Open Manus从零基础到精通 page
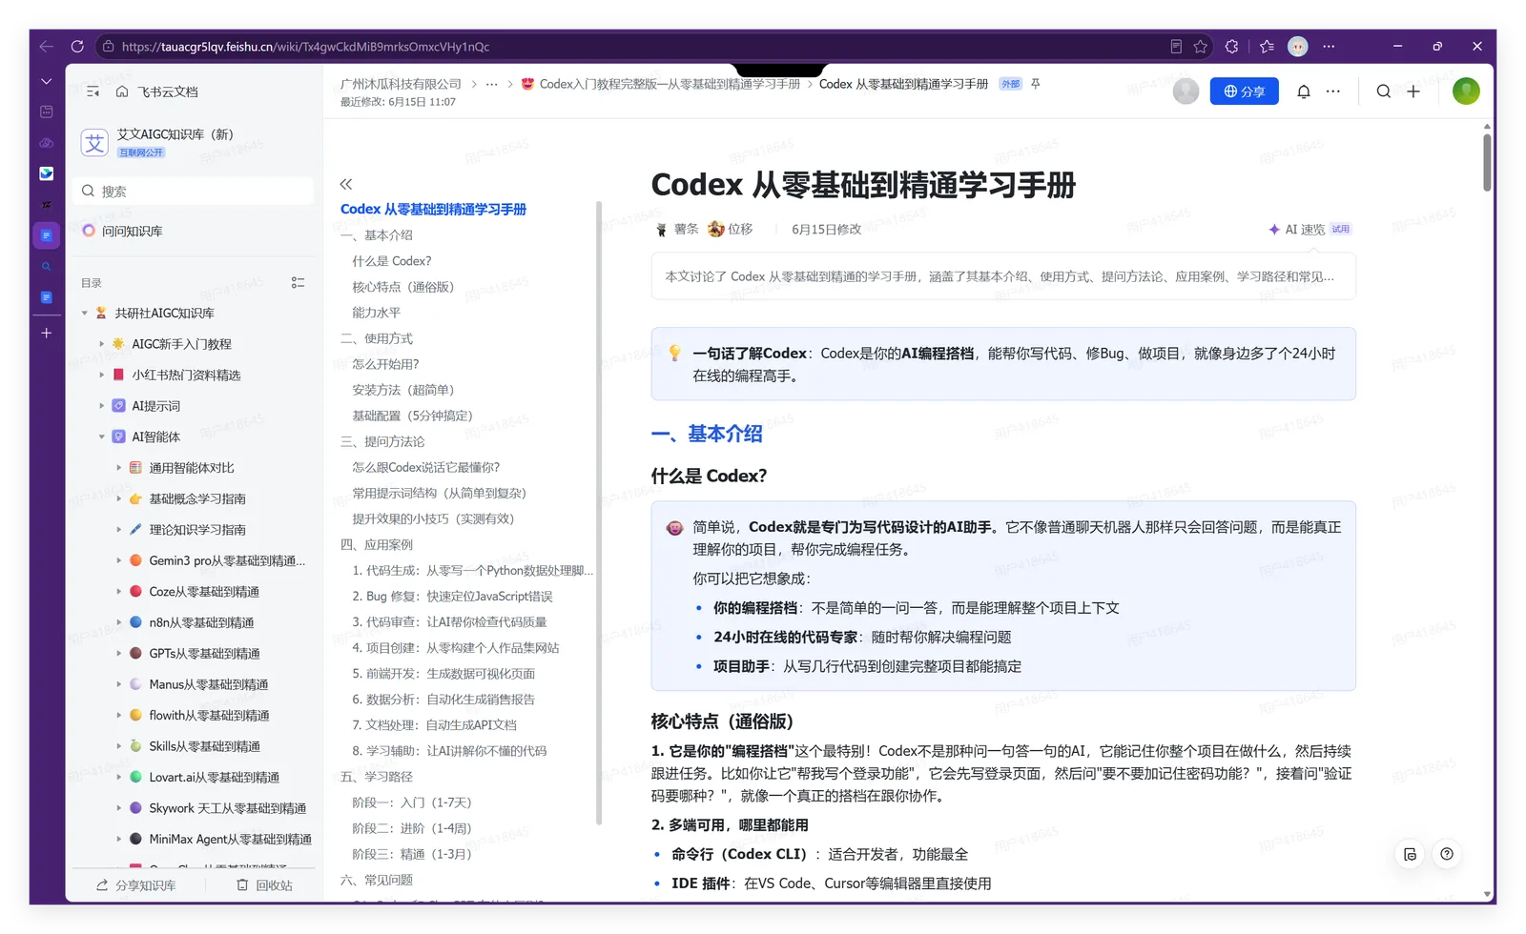This screenshot has height=934, width=1526. click(208, 684)
